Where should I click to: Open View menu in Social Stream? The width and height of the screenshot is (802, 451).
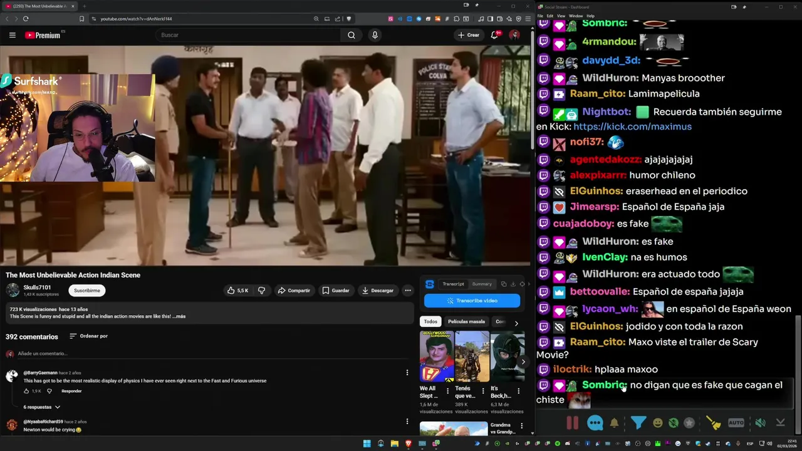click(561, 16)
